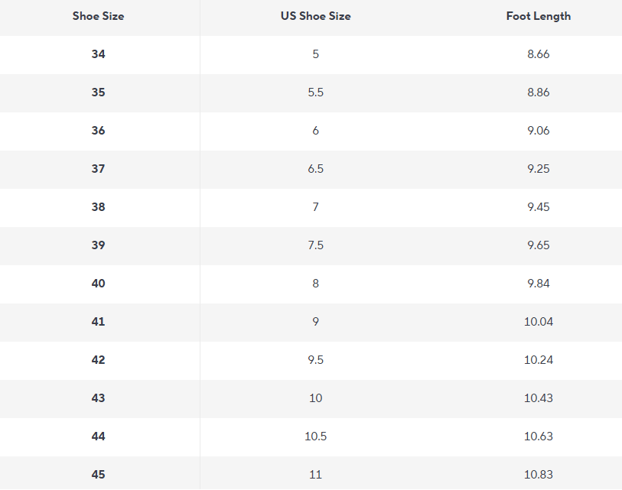The width and height of the screenshot is (622, 490).
Task: Select shoe size 39 cell
Action: click(x=99, y=245)
